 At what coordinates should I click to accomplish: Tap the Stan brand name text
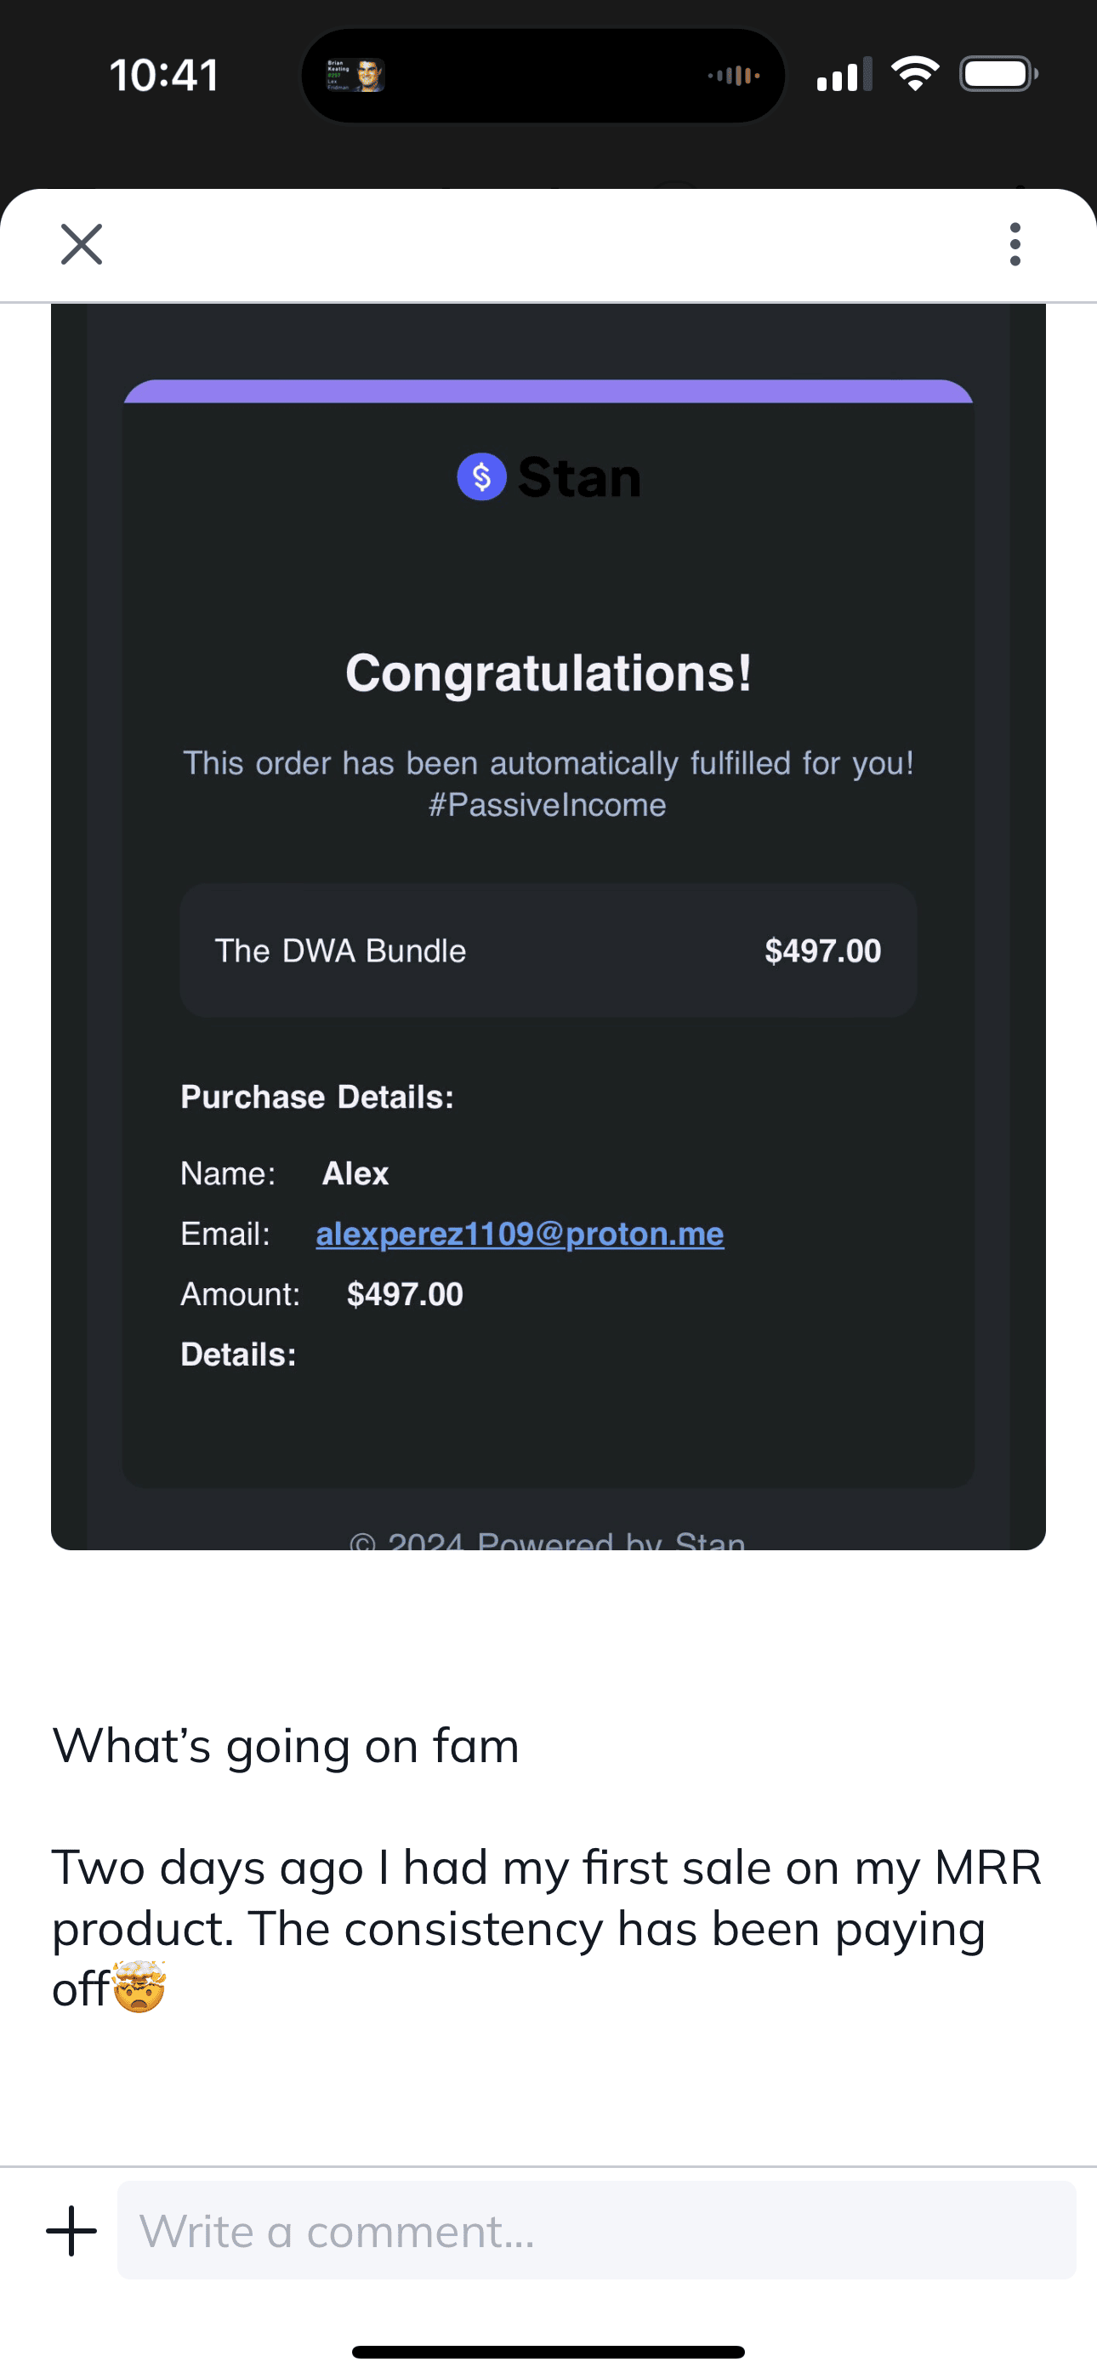(x=579, y=477)
